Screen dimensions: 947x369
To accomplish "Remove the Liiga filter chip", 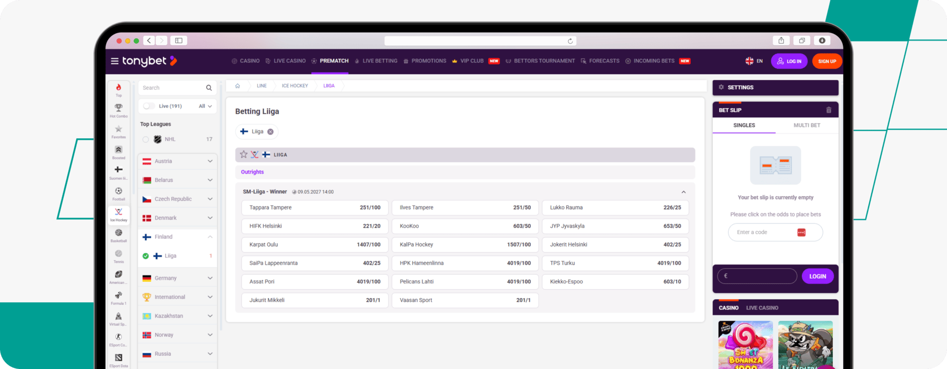I will [x=270, y=132].
